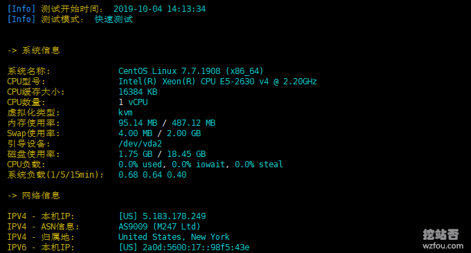Screen dimensions: 471x253
Task: Click the test start timestamp 2019-10-04 14:13:34
Action: pyautogui.click(x=159, y=9)
